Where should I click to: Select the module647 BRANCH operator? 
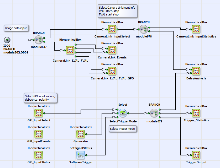(x=39, y=40)
